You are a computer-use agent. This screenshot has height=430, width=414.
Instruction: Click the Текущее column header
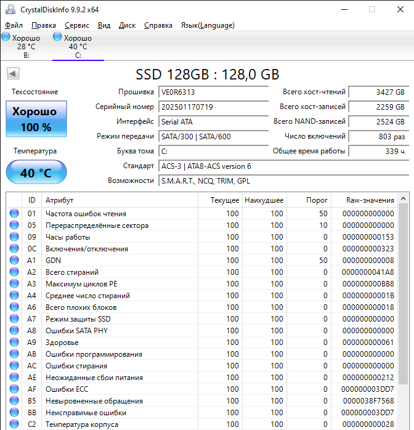220,200
